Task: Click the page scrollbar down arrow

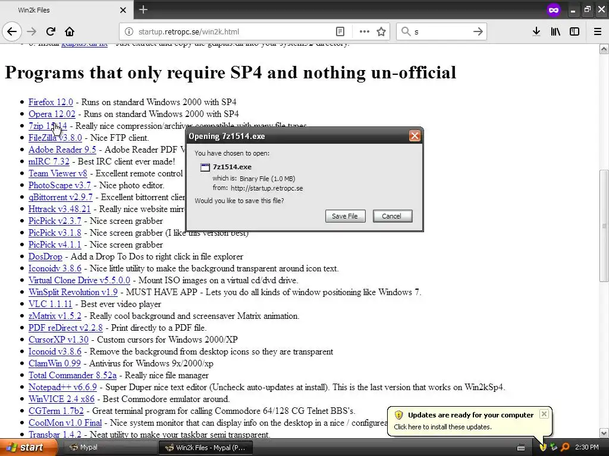Action: (x=604, y=433)
